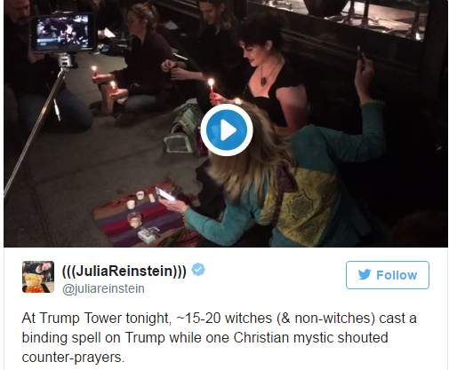Open the (((JuliaReinstein))) display name link
The width and height of the screenshot is (449, 370).
click(x=124, y=271)
